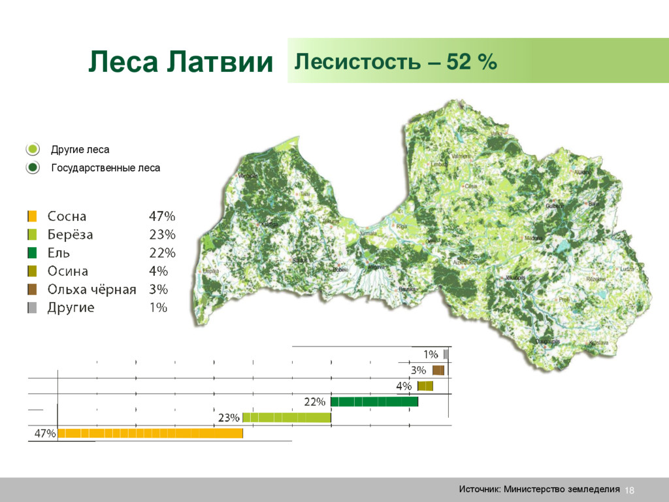Click the 'Леса Латвии' slide title
Screen dimensions: 669x502
[x=180, y=62]
